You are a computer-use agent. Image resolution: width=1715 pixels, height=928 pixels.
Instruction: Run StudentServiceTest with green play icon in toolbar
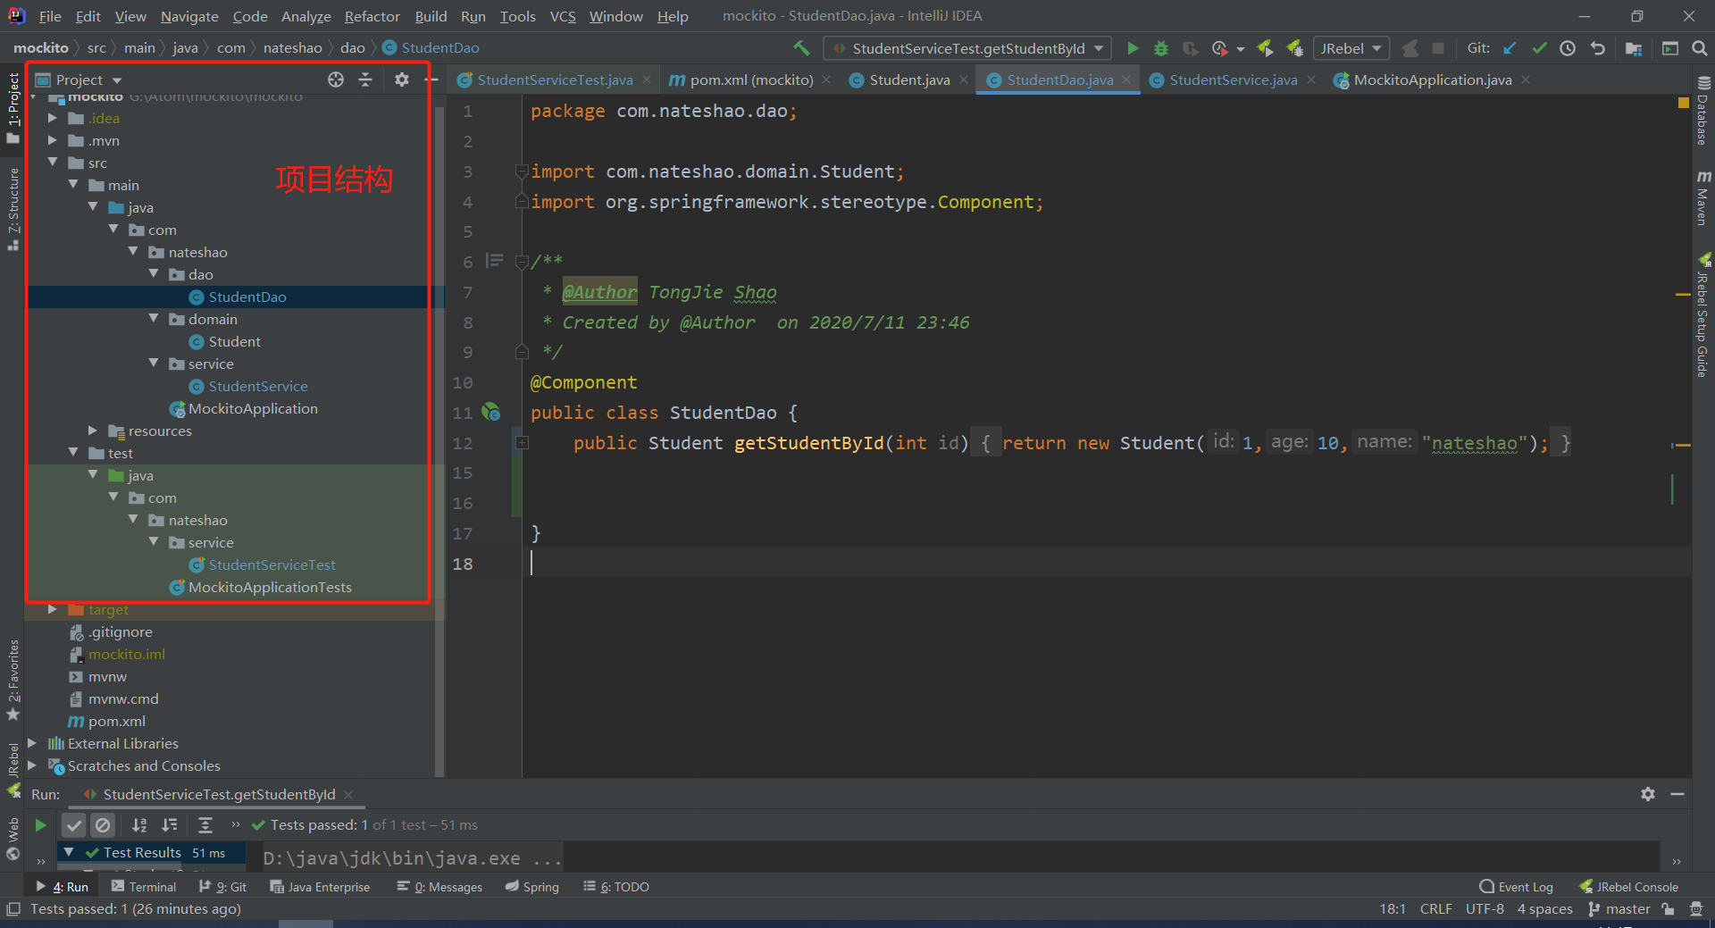(x=1133, y=48)
